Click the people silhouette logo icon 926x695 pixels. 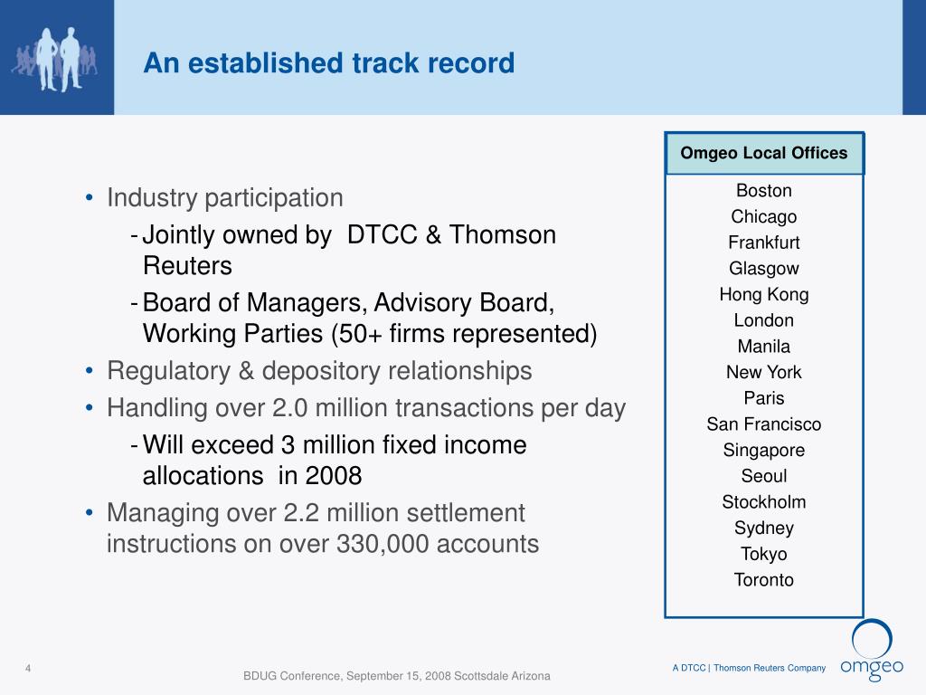(x=55, y=60)
